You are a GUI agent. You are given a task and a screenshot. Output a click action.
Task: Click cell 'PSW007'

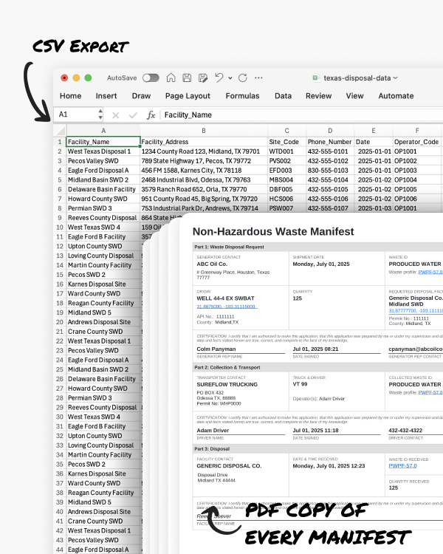[287, 208]
